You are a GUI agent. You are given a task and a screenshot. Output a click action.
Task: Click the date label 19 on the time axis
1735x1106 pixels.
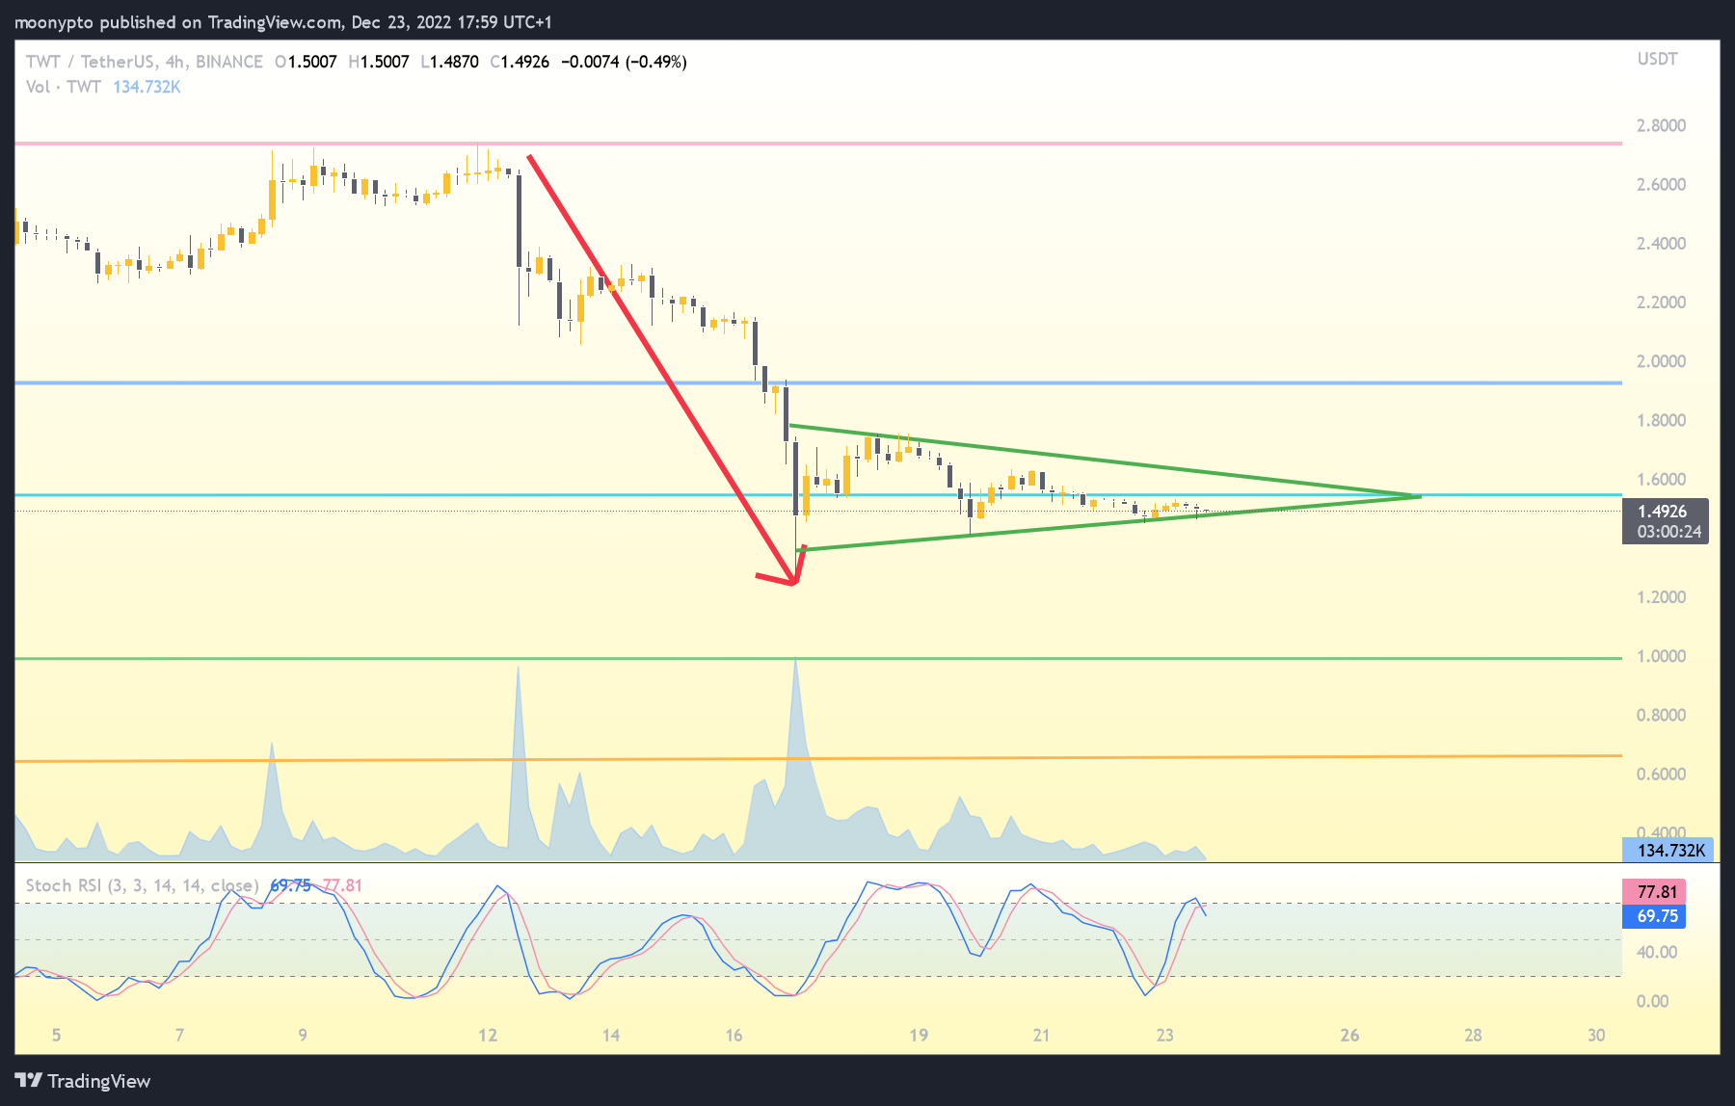919,1036
